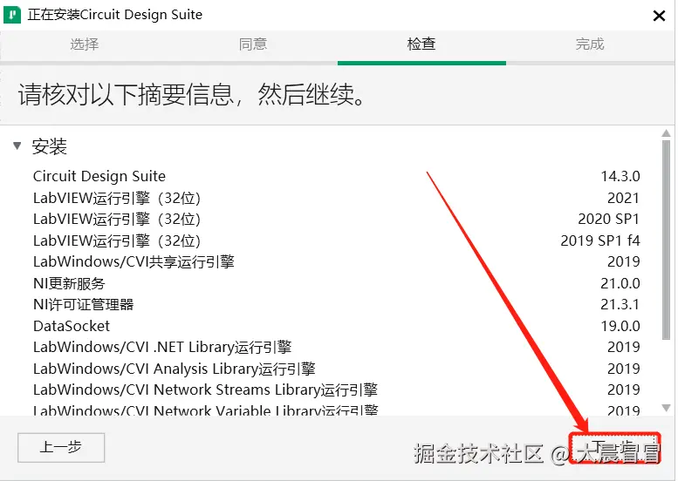Click version 2020 SP1 value
Viewport: 678px width, 481px height.
[x=609, y=219]
